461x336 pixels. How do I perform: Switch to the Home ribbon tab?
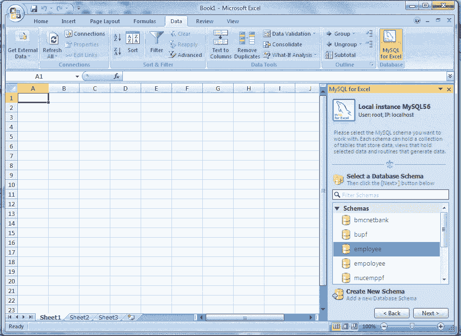coord(40,21)
